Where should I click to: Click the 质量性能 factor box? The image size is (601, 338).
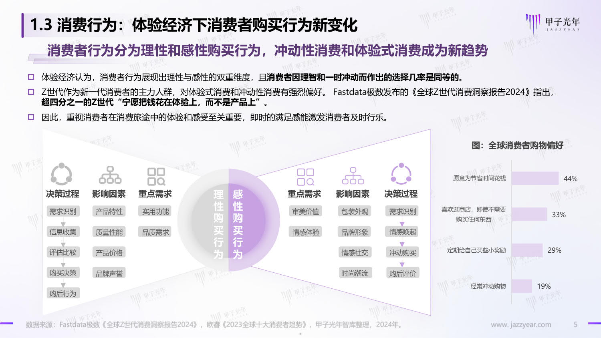(x=109, y=232)
